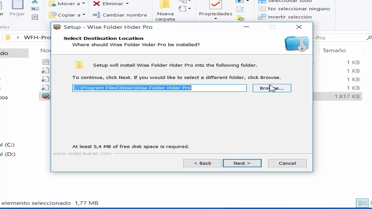372x209 pixels.
Task: Click the address bar chevron before WFH-Pro
Action: 18,37
